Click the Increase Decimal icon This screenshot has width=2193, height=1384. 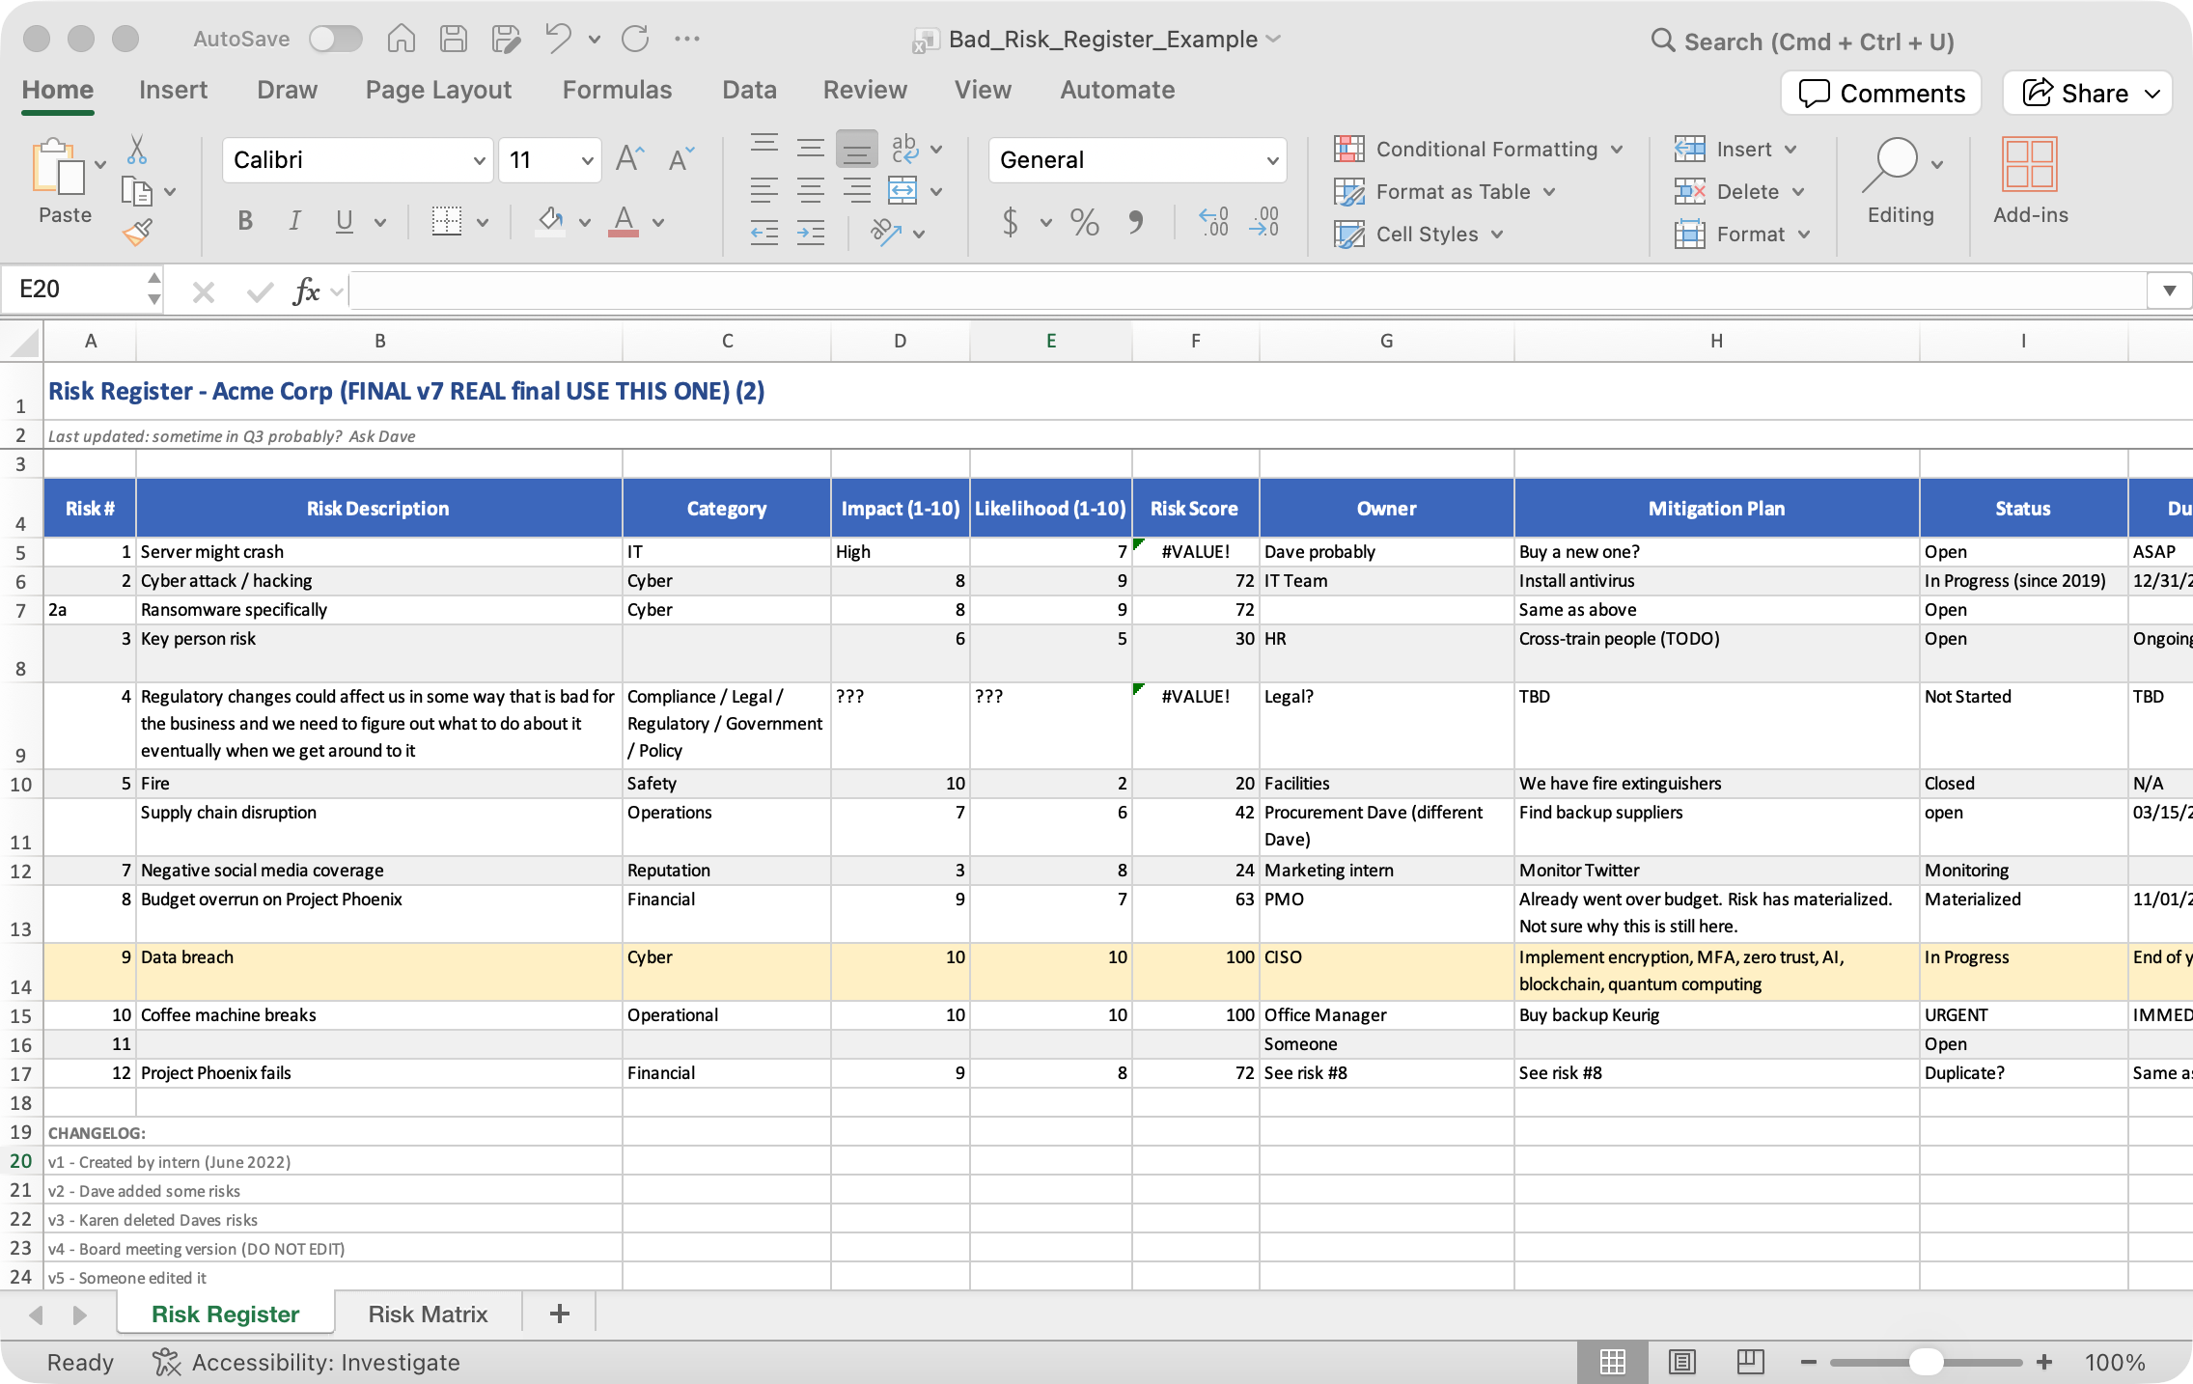click(1213, 222)
